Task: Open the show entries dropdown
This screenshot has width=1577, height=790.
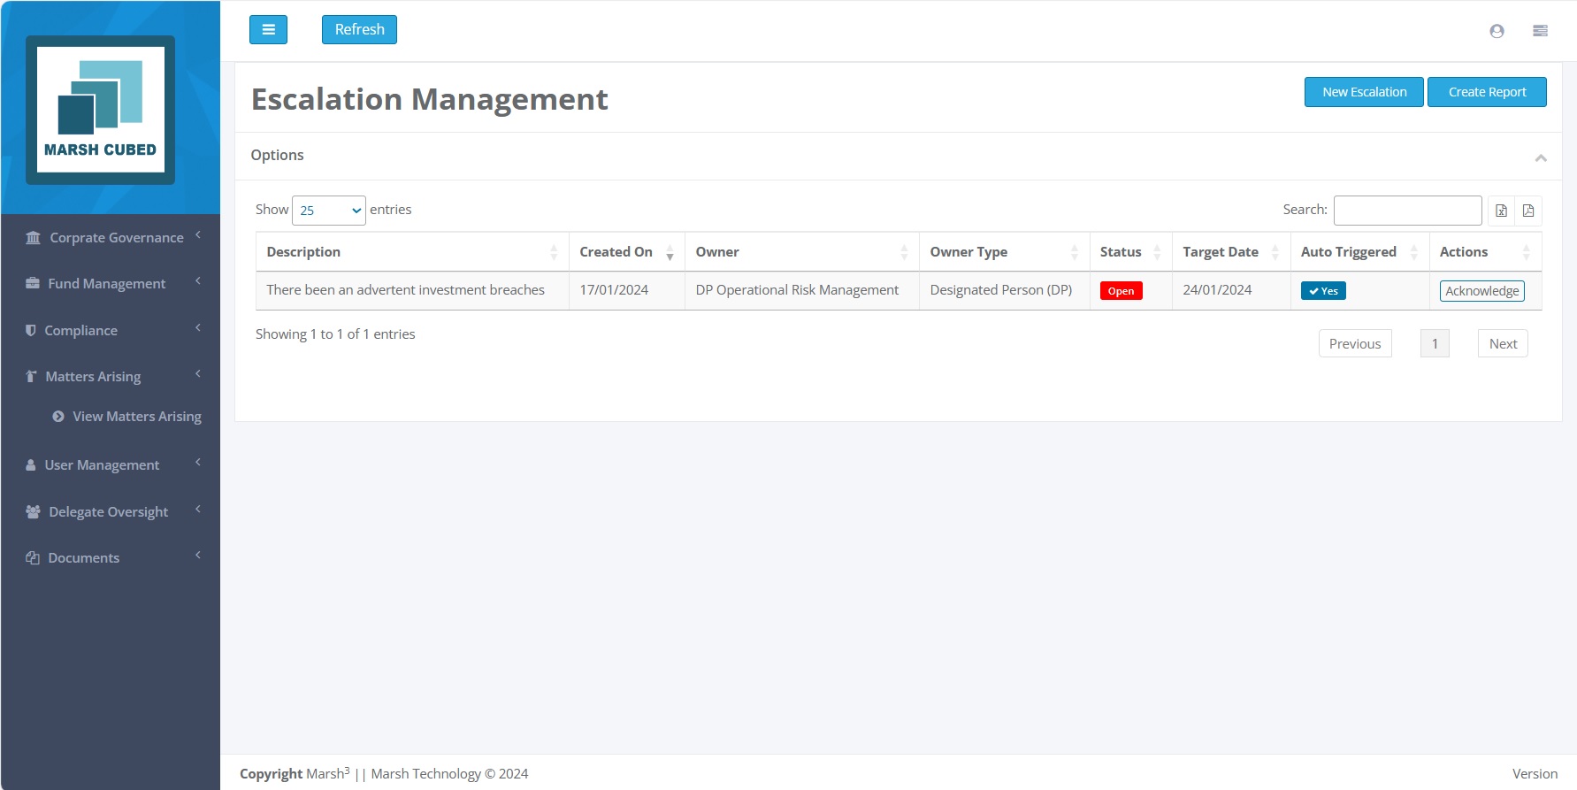Action: click(328, 211)
